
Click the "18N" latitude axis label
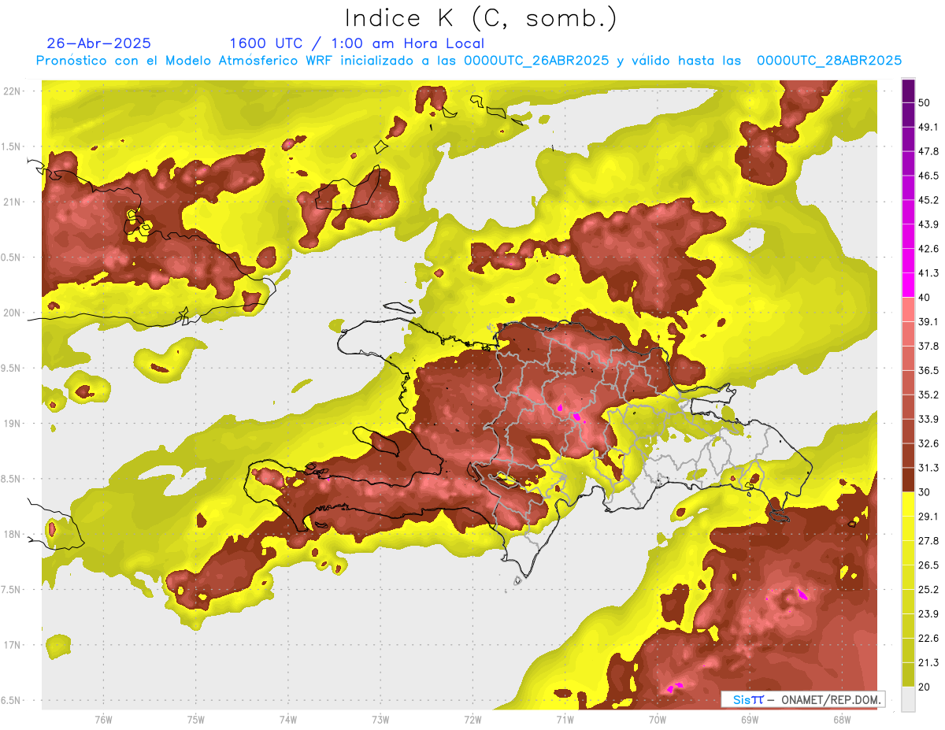pyautogui.click(x=13, y=535)
